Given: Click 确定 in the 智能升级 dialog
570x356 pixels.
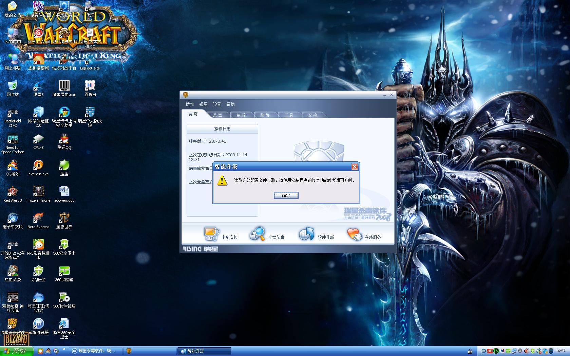Looking at the screenshot, I should point(286,195).
